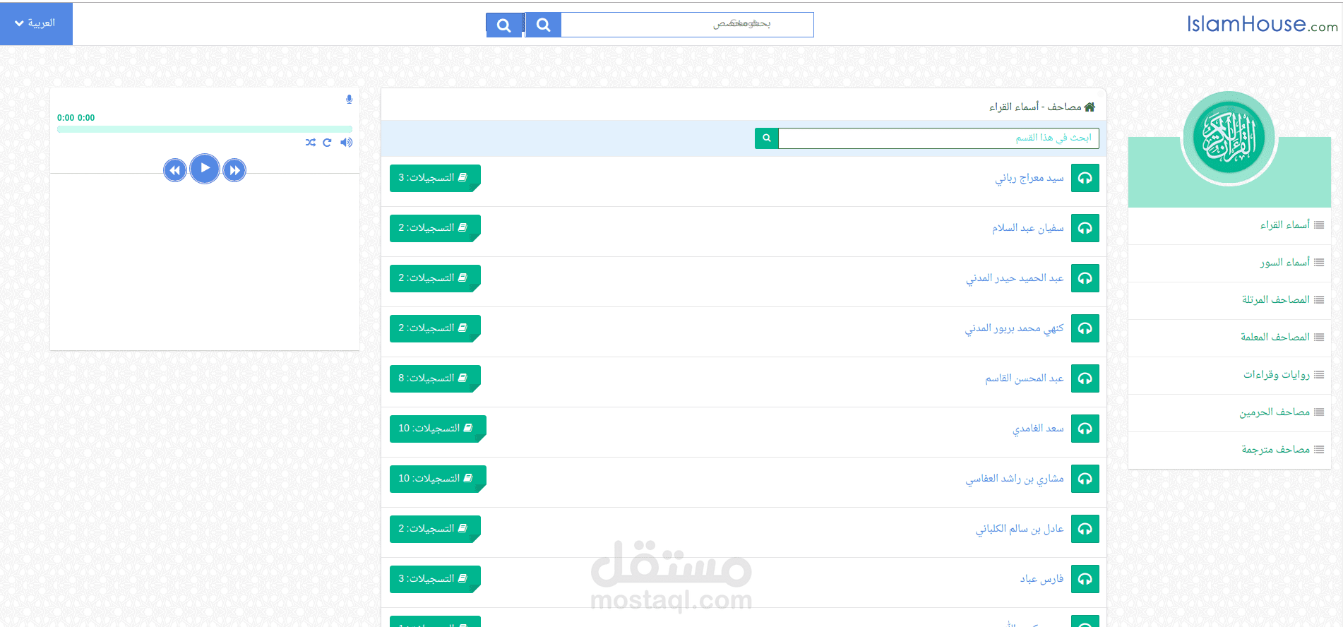Click the leftmost top search magnifier button
Viewport: 1343px width, 627px height.
pyautogui.click(x=504, y=25)
